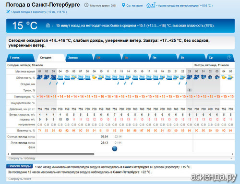Image resolution: width=240 pixels, height=184 pixels.
Task: Click the city sensors building icon
Action: (48, 25)
